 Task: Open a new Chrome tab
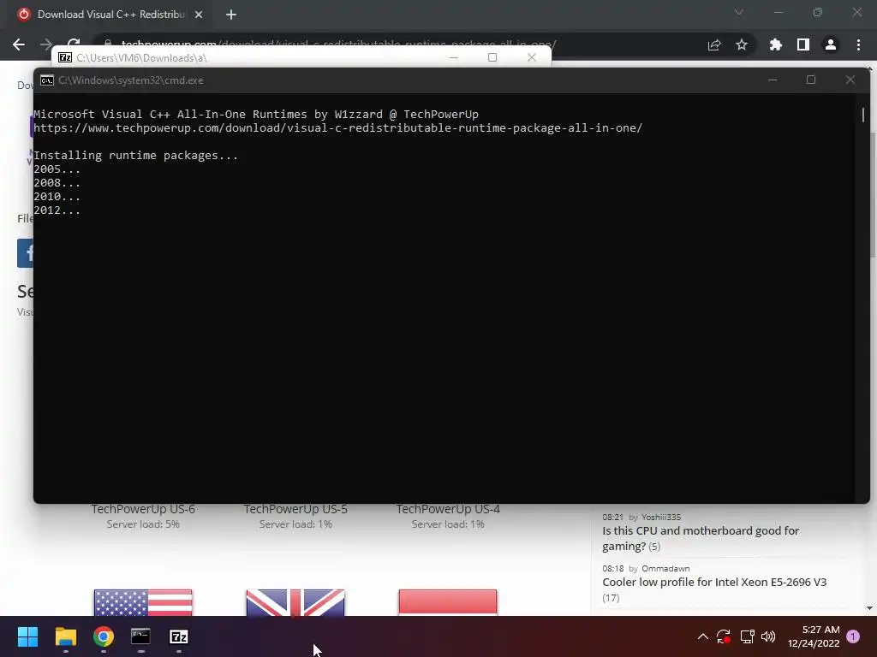(231, 15)
